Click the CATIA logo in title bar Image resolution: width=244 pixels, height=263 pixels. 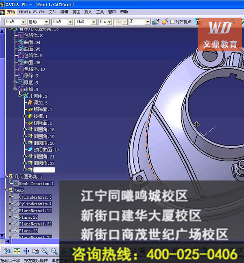click(x=2, y=4)
